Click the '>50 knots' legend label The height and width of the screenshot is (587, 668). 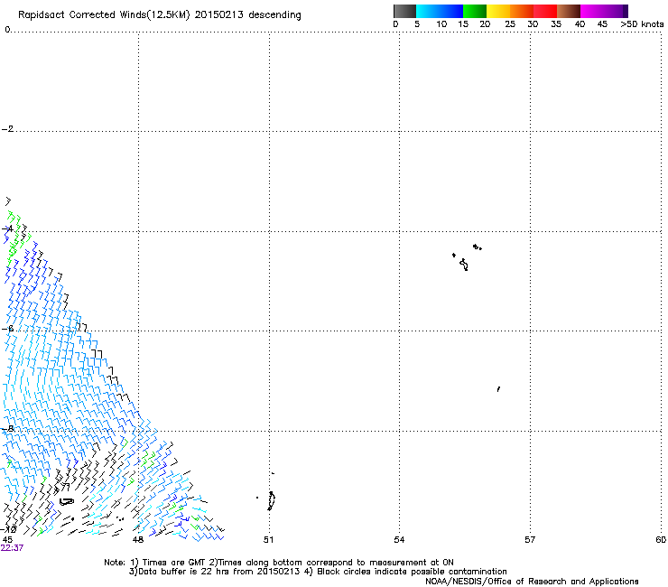click(x=642, y=24)
